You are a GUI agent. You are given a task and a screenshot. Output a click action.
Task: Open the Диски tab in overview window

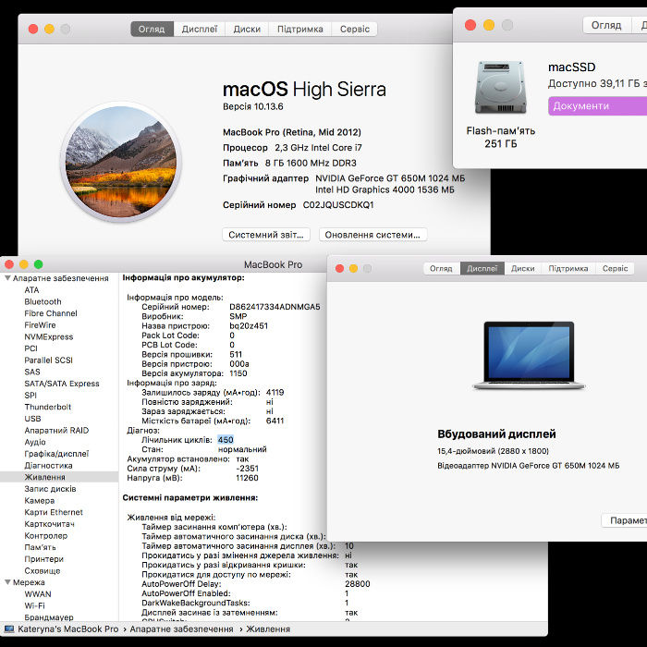coord(247,30)
